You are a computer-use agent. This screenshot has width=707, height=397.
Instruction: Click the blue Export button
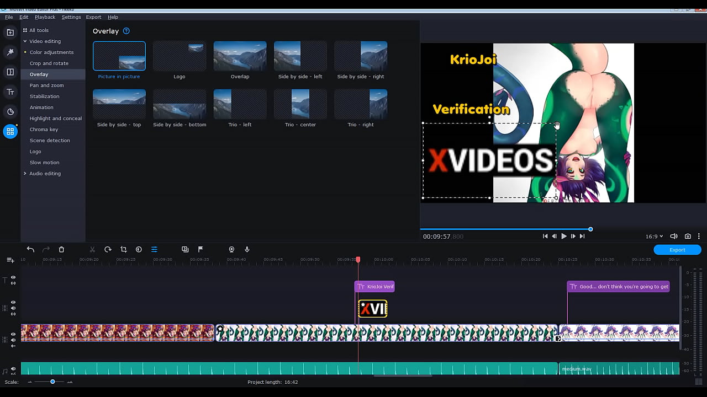677,250
